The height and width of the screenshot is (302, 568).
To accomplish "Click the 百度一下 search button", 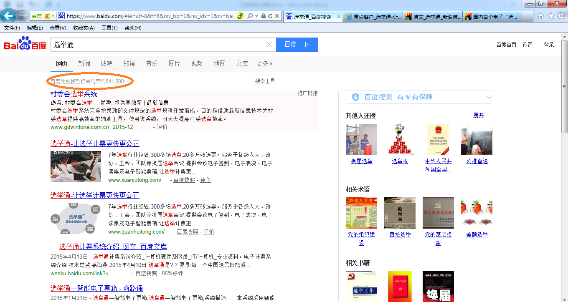I will (297, 45).
